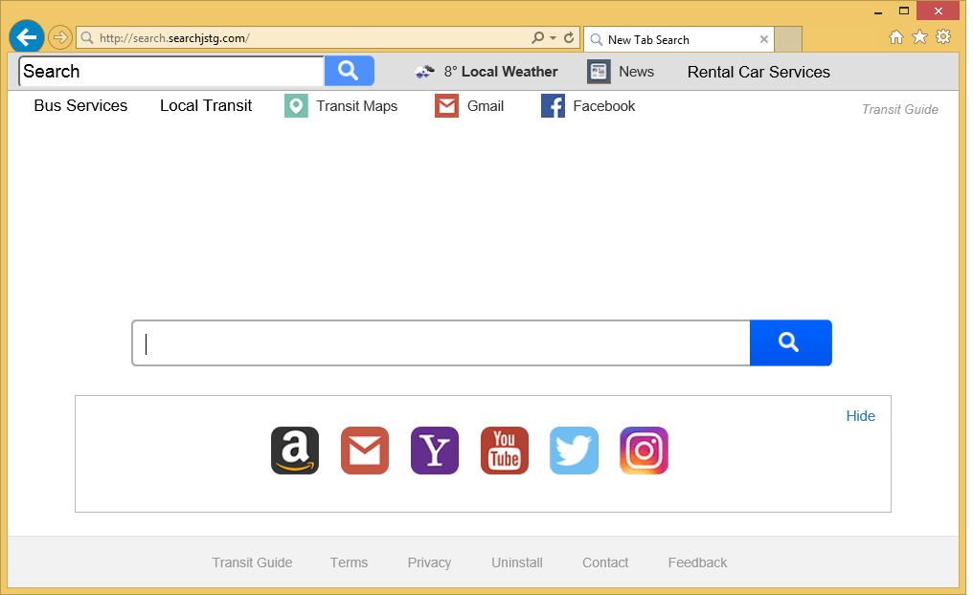The width and height of the screenshot is (973, 595).
Task: Launch the Yahoo shortcut icon
Action: [x=435, y=451]
